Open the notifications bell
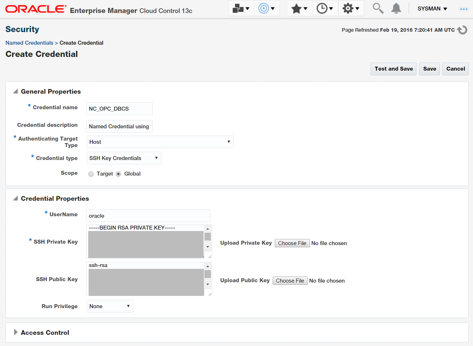Image resolution: width=473 pixels, height=346 pixels. (x=396, y=8)
